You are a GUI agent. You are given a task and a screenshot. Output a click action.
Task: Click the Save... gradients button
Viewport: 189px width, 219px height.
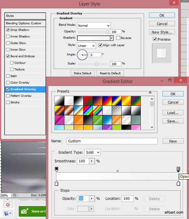click(173, 121)
